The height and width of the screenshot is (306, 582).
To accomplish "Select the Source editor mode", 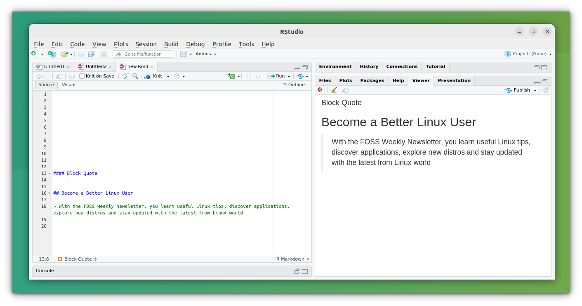I will pos(46,85).
